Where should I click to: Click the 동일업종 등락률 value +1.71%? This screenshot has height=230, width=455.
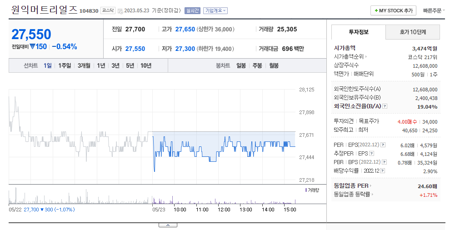click(428, 195)
